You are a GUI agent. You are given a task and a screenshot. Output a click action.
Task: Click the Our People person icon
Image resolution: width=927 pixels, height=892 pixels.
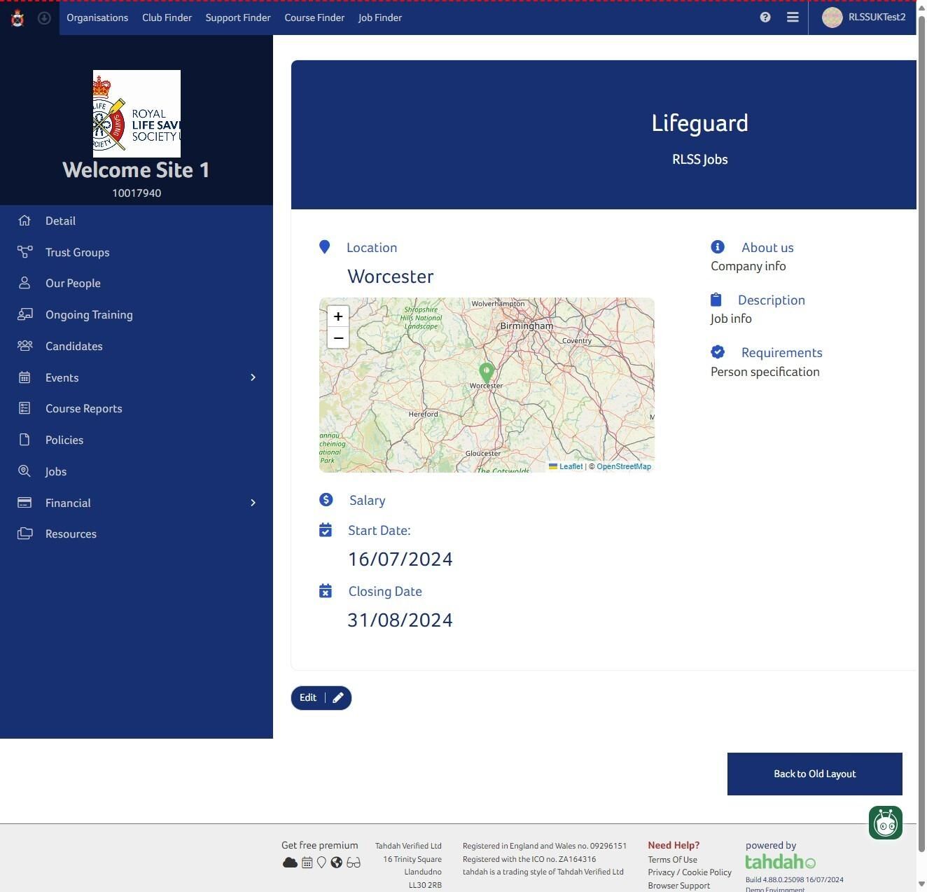tap(25, 283)
